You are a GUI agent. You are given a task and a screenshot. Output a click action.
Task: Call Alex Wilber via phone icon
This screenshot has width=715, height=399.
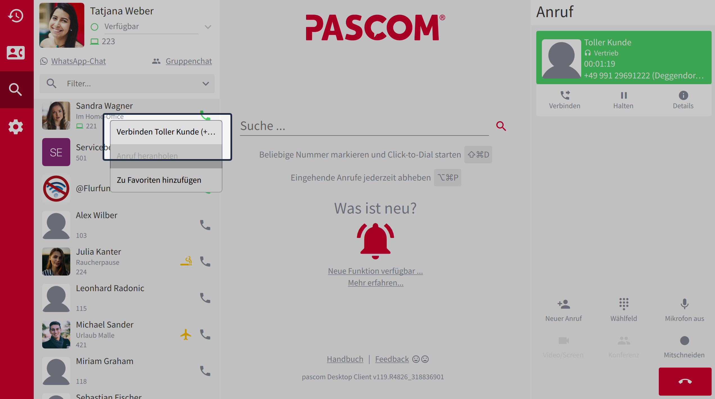pyautogui.click(x=205, y=225)
